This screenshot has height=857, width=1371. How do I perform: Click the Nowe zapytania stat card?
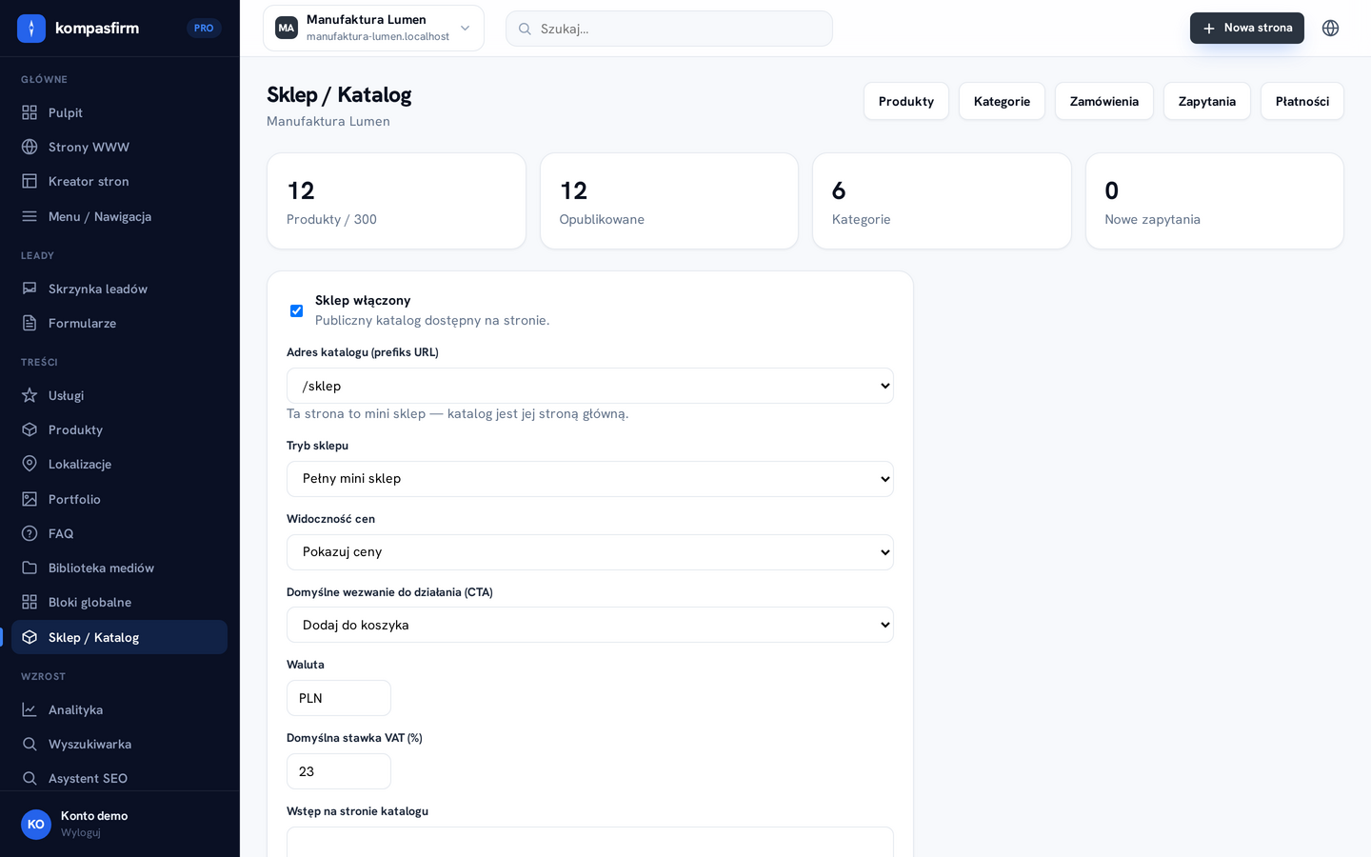[1215, 201]
